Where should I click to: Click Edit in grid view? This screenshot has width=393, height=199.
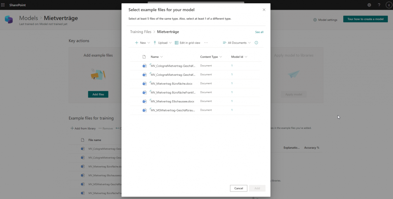pyautogui.click(x=187, y=43)
